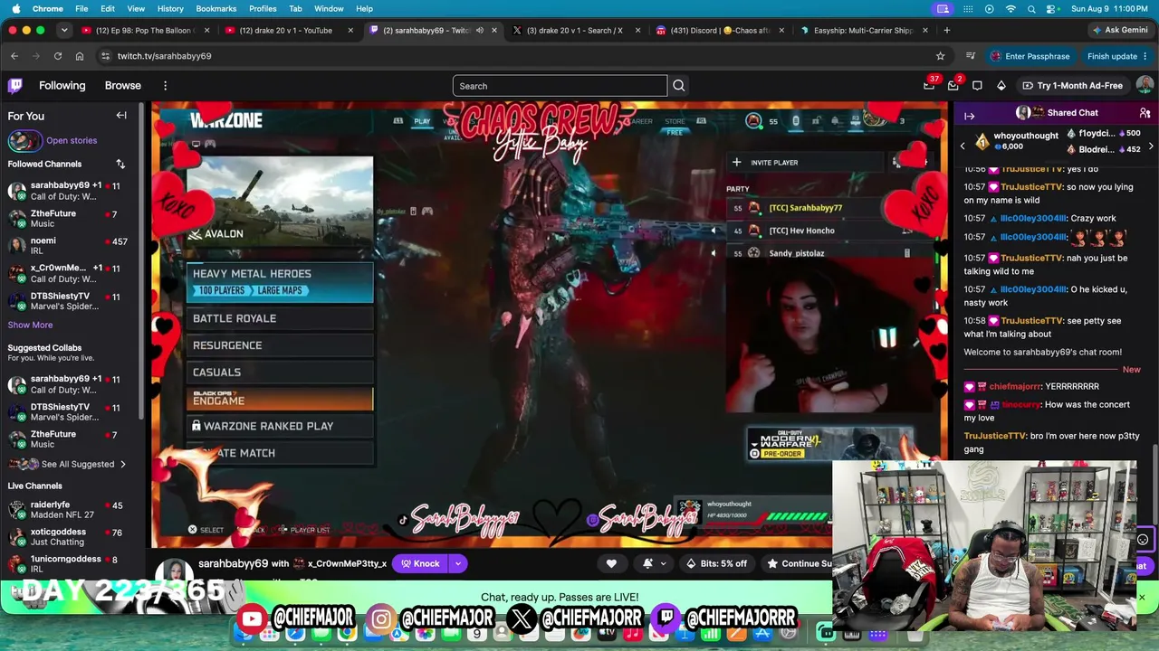The height and width of the screenshot is (651, 1159).
Task: Click Try 1-Month Ad-Free button
Action: (1072, 86)
